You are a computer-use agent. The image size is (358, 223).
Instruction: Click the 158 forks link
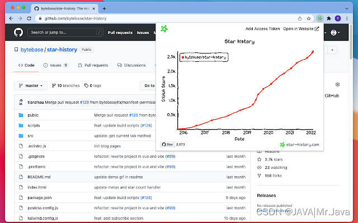pyautogui.click(x=270, y=176)
